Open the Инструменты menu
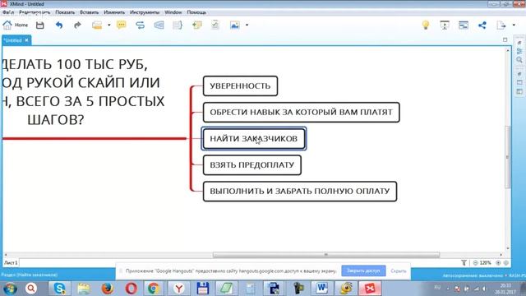526x296 pixels. coord(145,12)
